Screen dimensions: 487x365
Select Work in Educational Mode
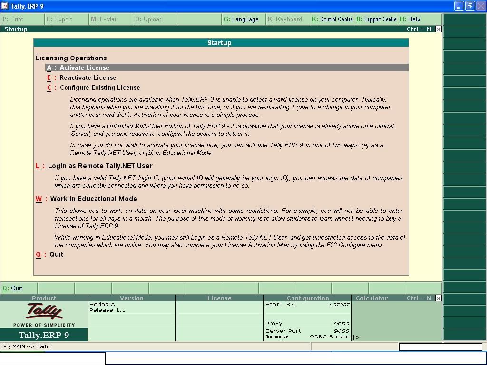(87, 199)
